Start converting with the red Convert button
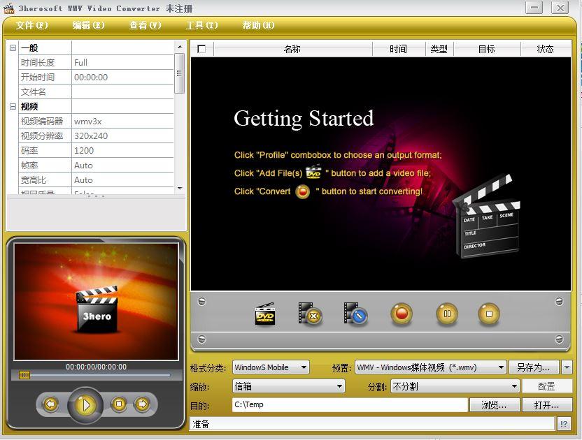The image size is (582, 440). [x=402, y=314]
